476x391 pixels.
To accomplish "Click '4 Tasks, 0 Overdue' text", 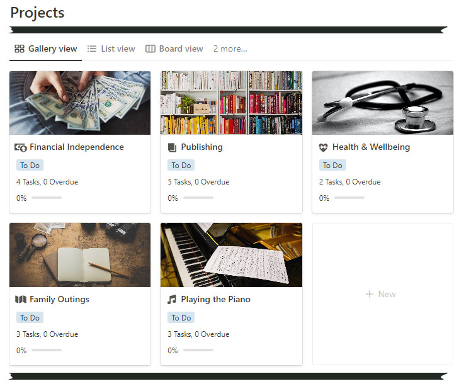I will 47,182.
